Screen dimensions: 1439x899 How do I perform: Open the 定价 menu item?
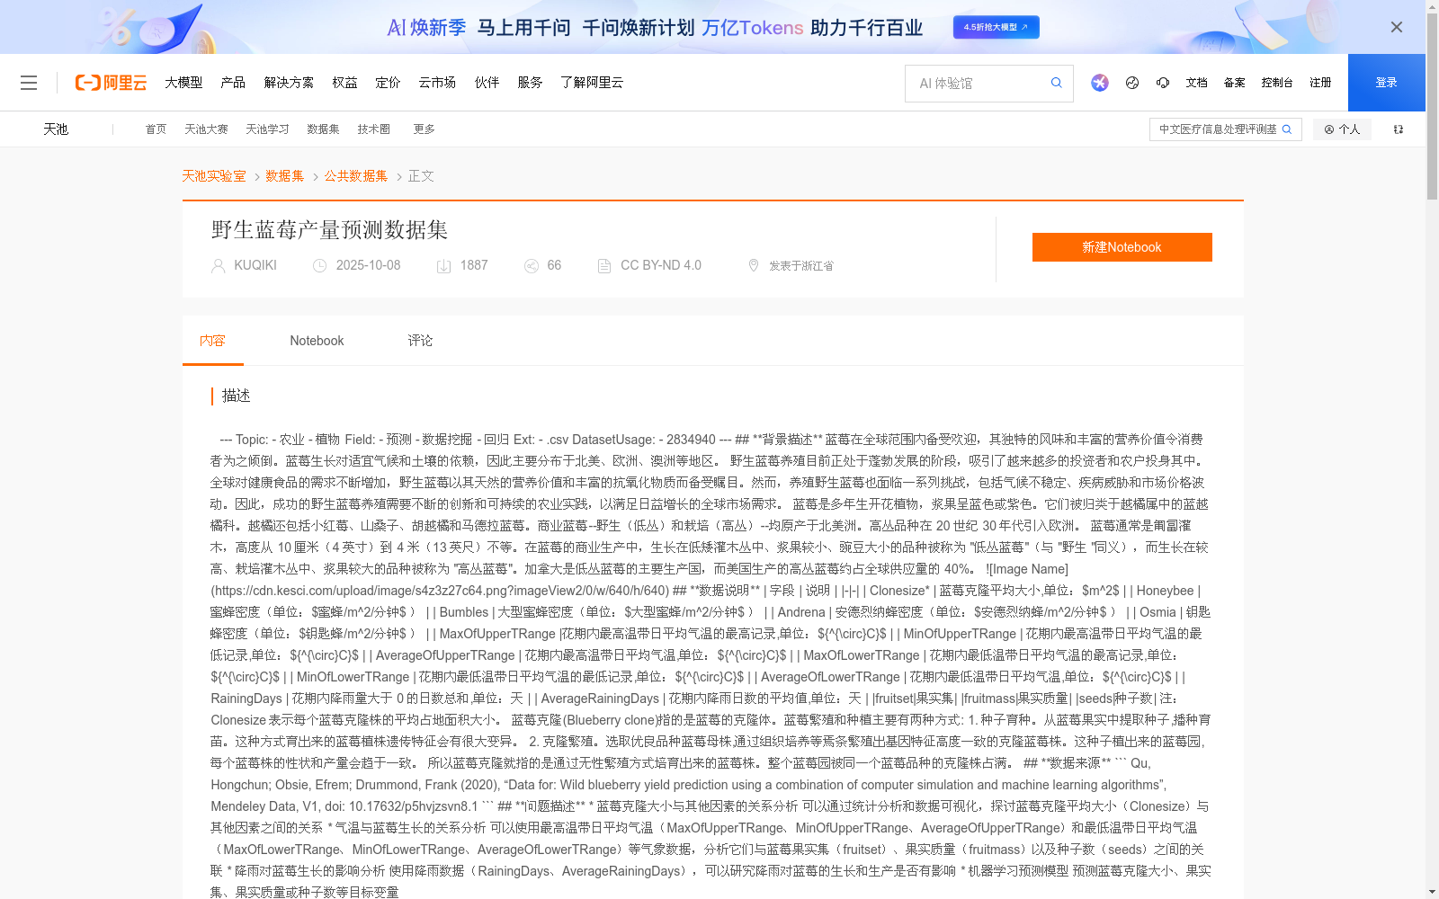(388, 83)
